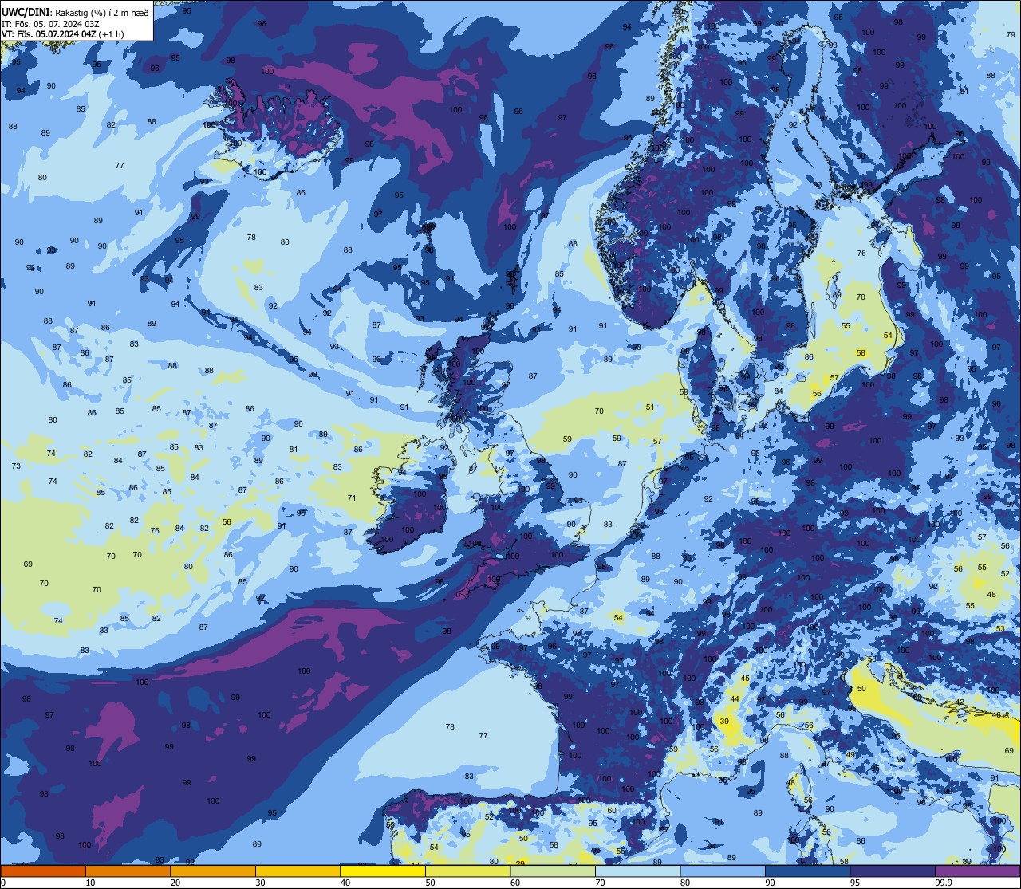Click the '71' value over western Ireland
The image size is (1021, 889).
(x=352, y=498)
